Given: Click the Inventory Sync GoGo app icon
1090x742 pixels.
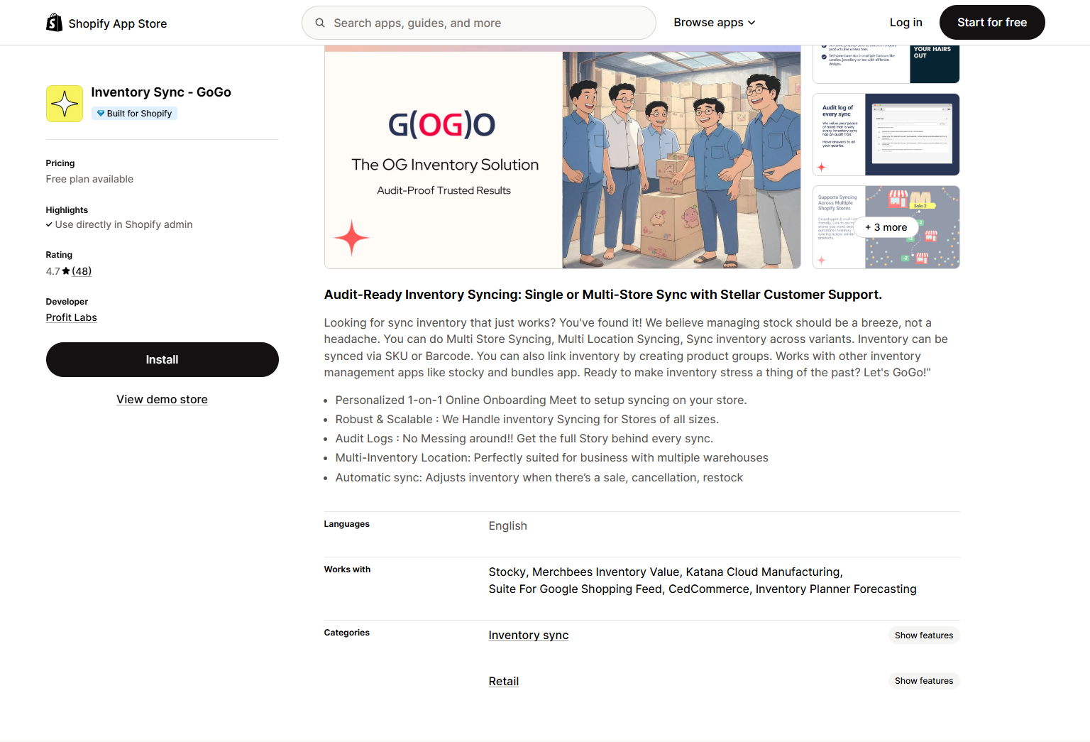Looking at the screenshot, I should (x=65, y=104).
